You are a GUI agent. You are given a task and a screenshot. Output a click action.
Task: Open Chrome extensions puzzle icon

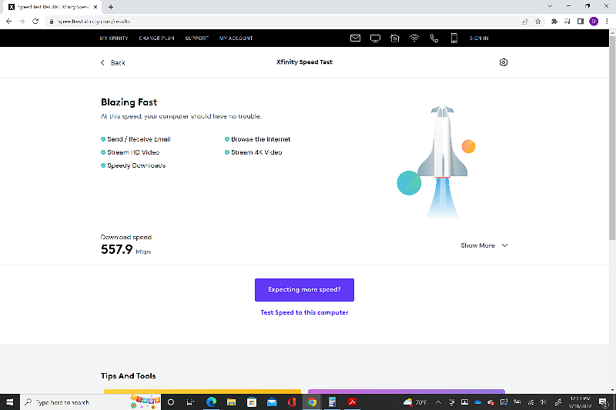click(x=554, y=22)
